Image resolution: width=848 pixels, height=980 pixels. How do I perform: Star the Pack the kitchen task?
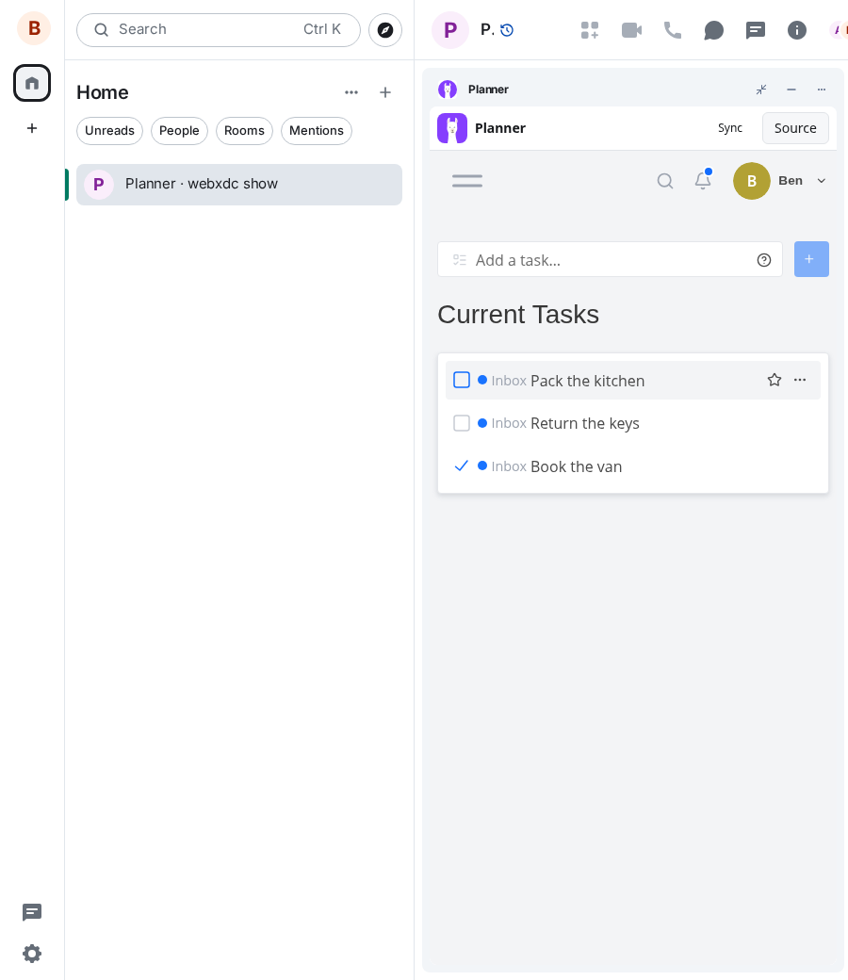coord(775,380)
